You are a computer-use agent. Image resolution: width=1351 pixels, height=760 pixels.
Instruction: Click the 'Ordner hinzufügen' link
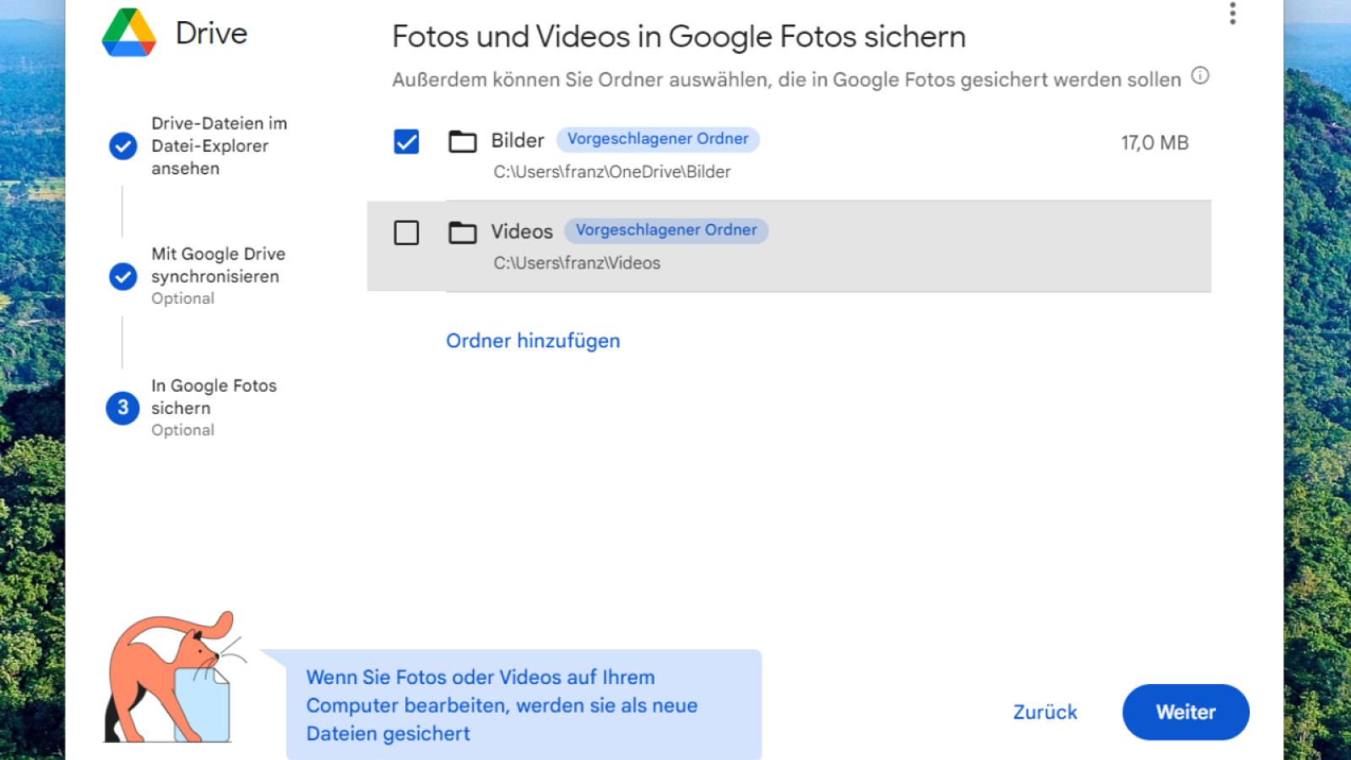[533, 340]
